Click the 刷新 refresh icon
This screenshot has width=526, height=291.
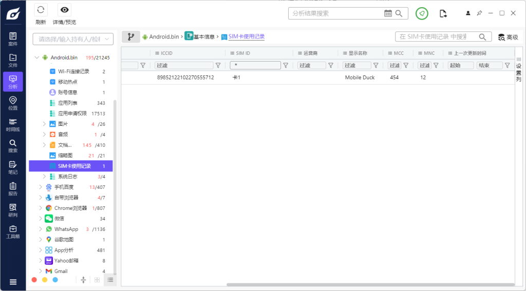(x=41, y=10)
